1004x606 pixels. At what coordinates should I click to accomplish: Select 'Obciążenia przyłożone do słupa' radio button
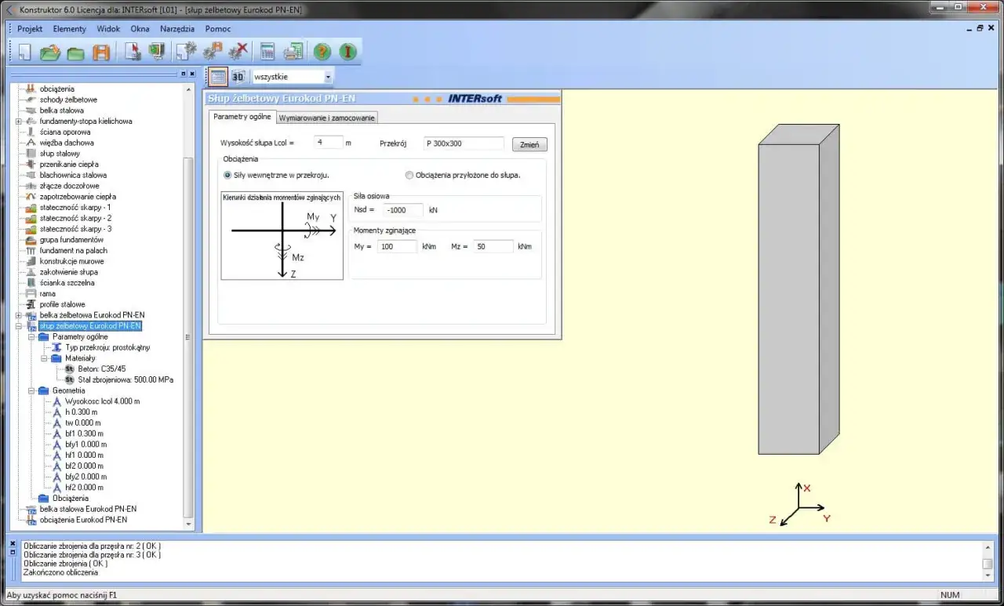(409, 175)
